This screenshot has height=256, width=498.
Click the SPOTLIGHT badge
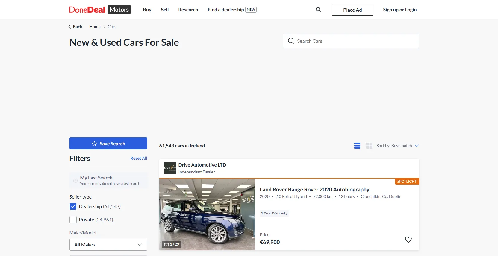[x=407, y=182]
